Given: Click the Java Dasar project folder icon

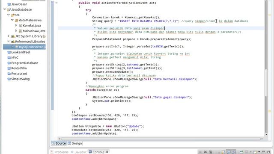Looking at the screenshot, I should pos(9,4).
